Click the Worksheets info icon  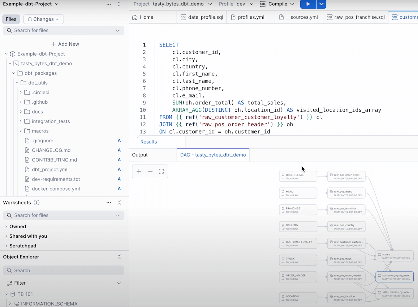(x=37, y=203)
